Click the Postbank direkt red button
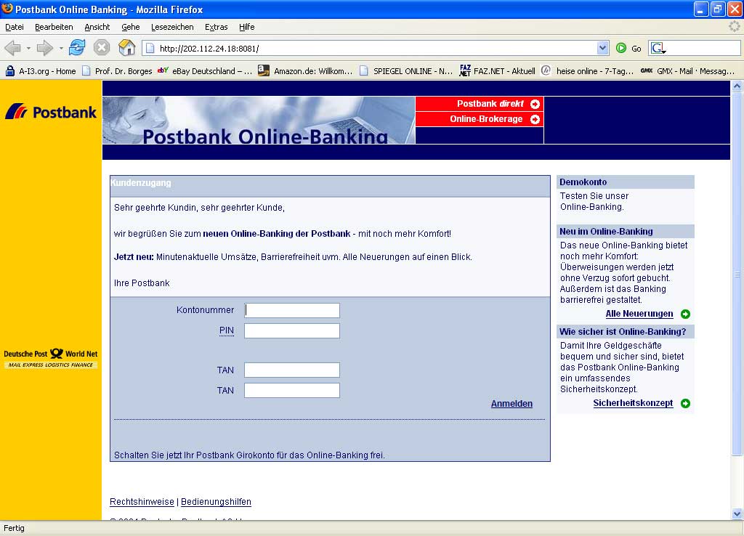Screen dimensions: 744x536 (480, 104)
